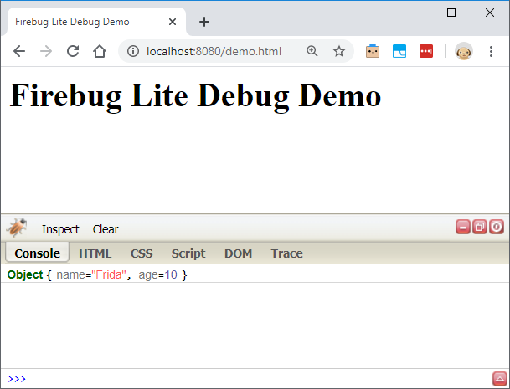This screenshot has height=389, width=510.
Task: Open the red password manager extension
Action: click(x=426, y=51)
